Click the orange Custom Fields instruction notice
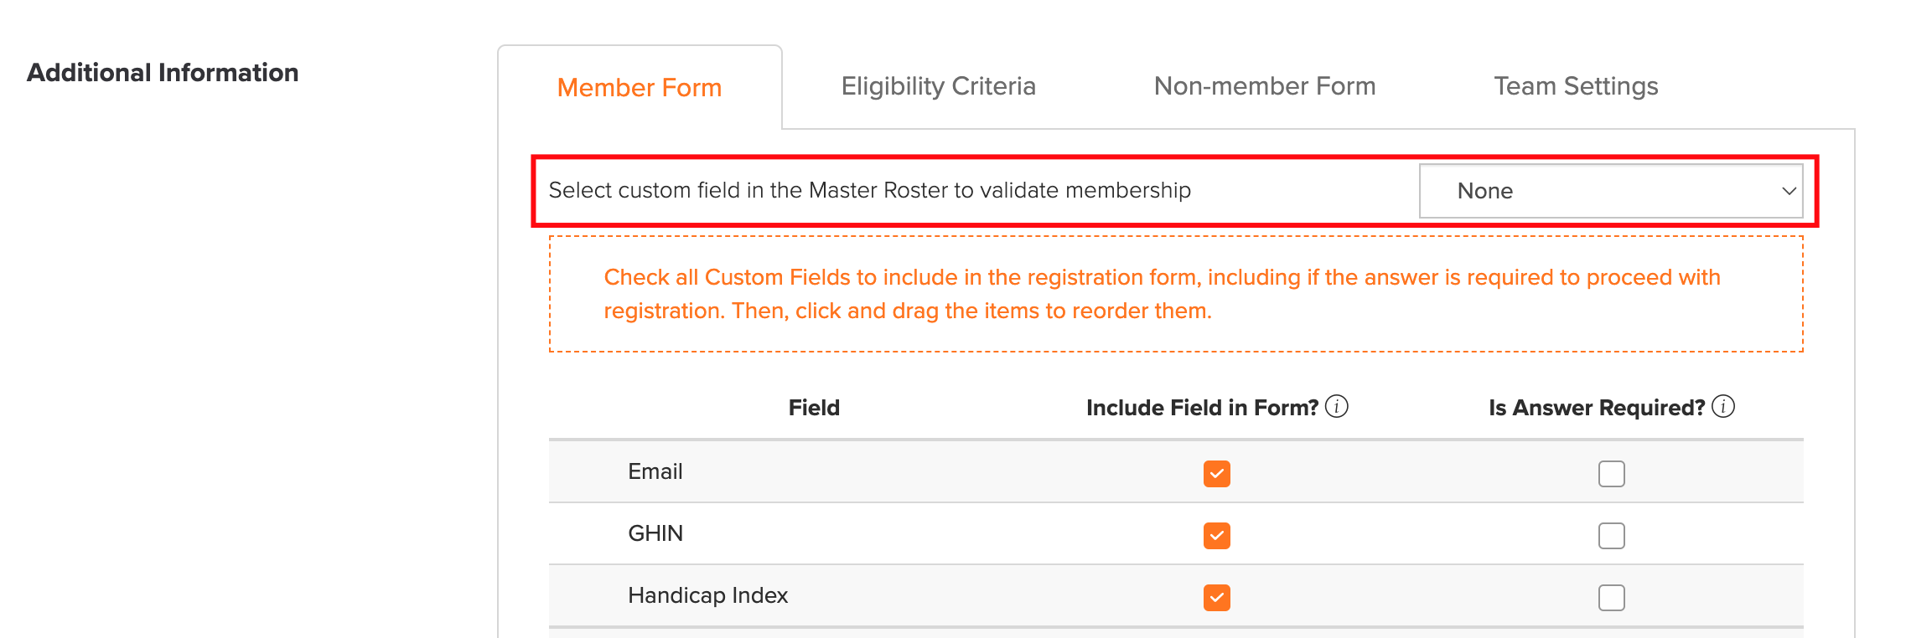 pos(1176,294)
